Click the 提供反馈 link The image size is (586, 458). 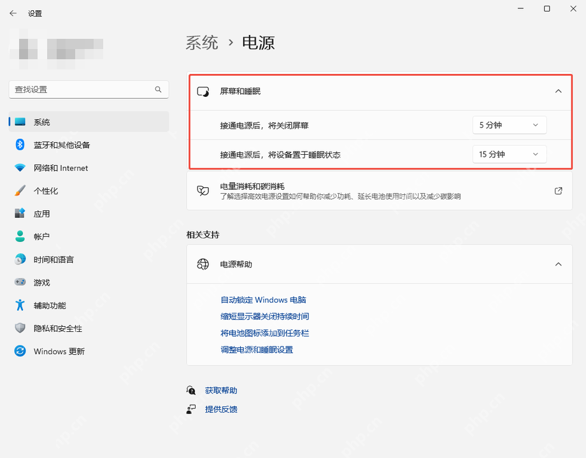pyautogui.click(x=221, y=409)
